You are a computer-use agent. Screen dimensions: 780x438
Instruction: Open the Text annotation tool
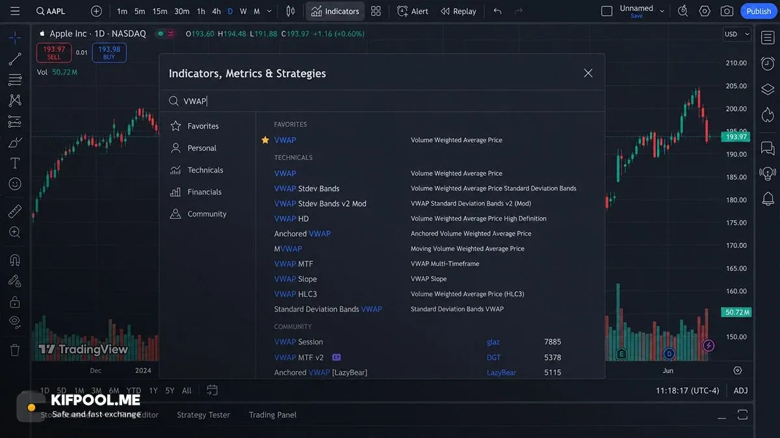(x=15, y=163)
